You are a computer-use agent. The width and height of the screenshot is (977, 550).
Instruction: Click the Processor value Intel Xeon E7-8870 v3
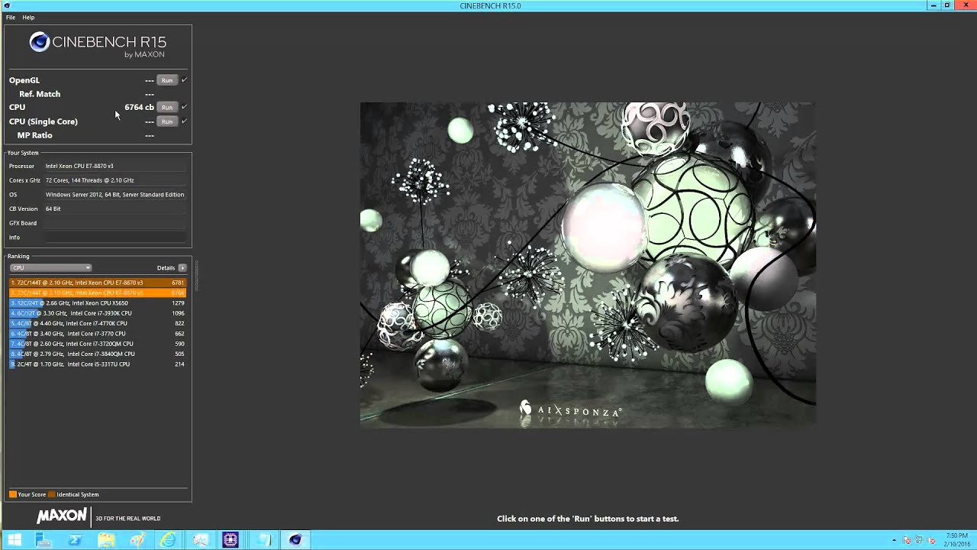[x=79, y=166]
